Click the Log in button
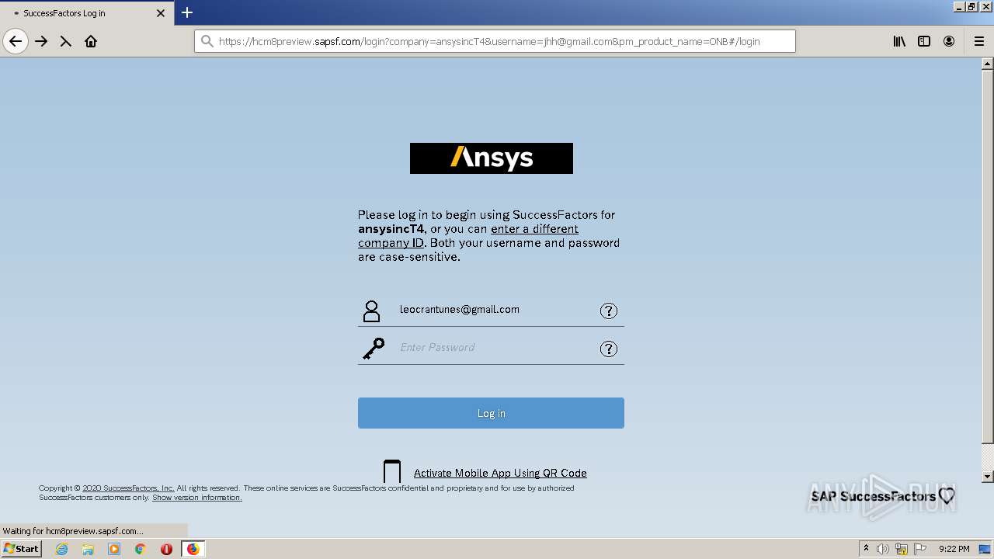This screenshot has height=559, width=994. (x=491, y=413)
